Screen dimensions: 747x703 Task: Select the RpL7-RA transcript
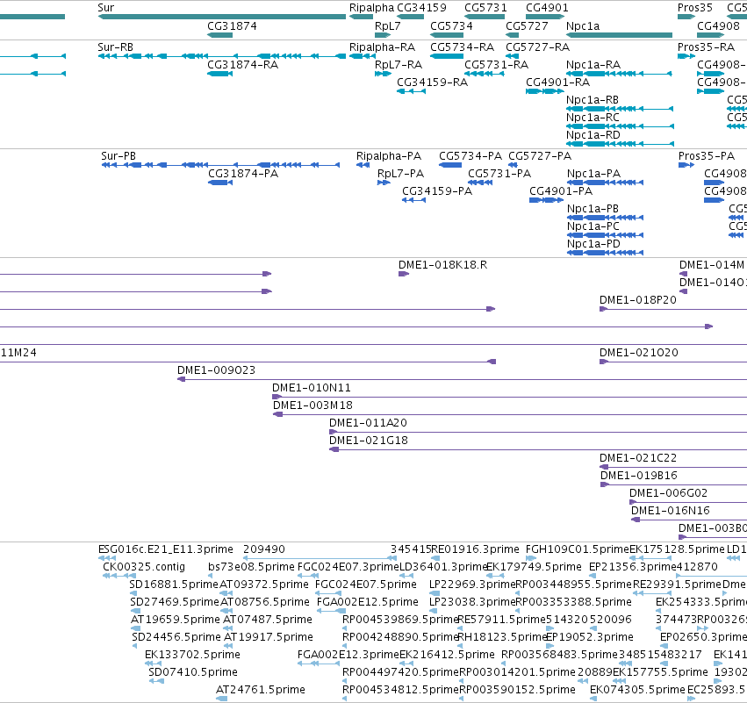[x=383, y=74]
